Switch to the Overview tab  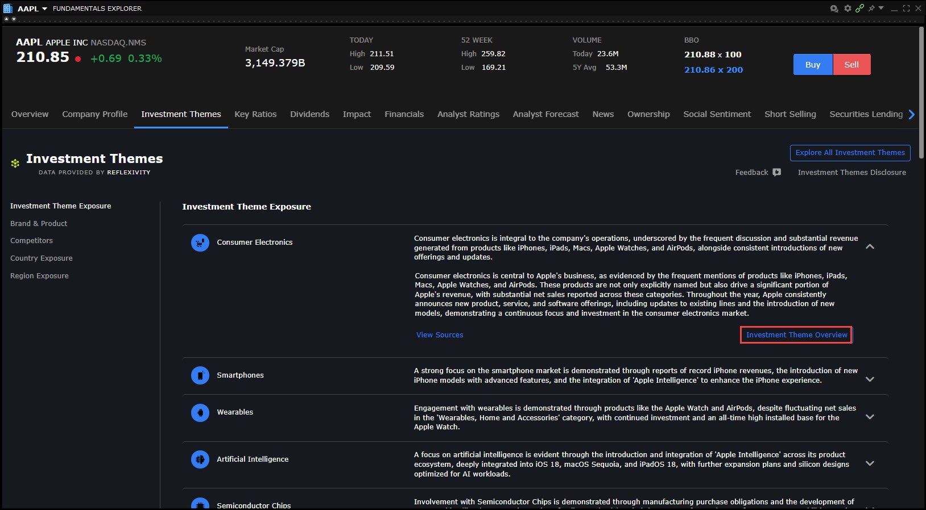point(30,114)
